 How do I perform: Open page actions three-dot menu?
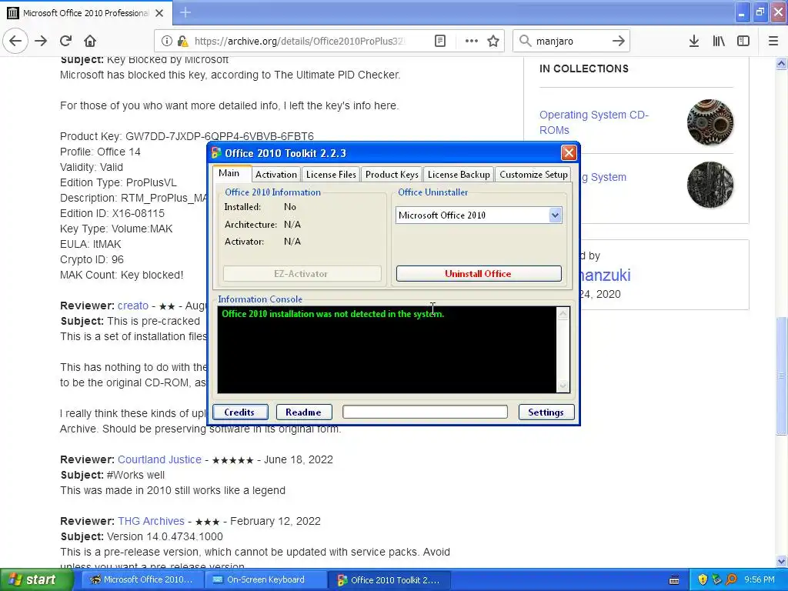tap(472, 42)
